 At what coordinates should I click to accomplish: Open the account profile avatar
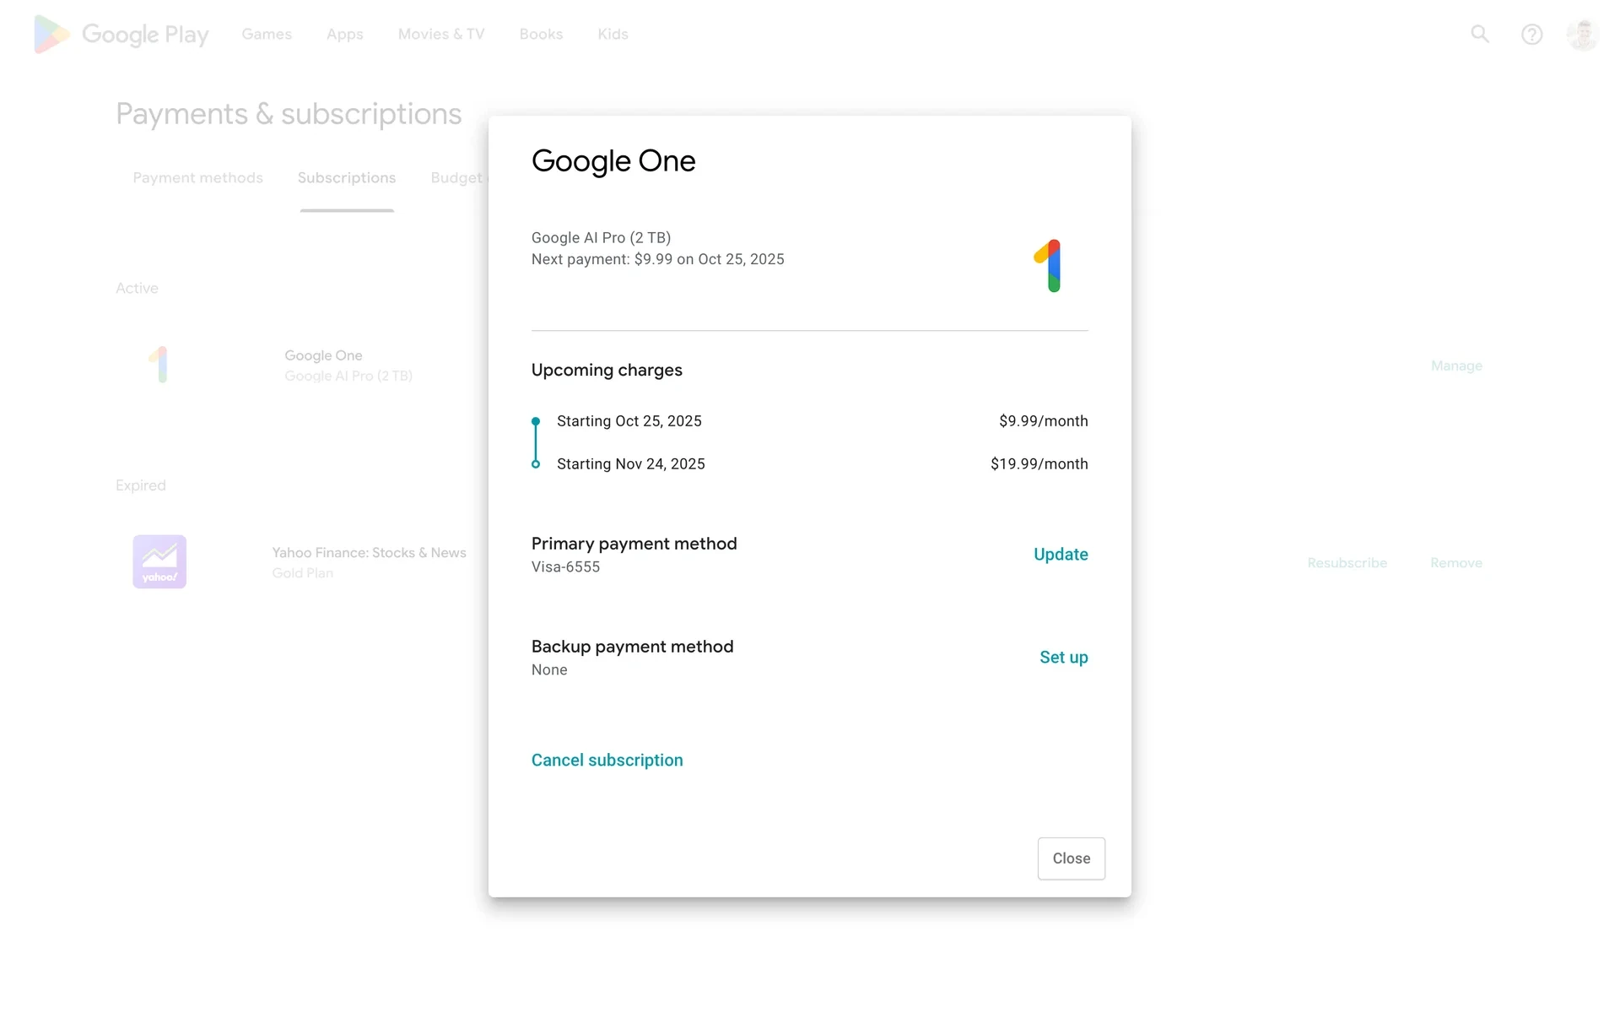point(1583,35)
